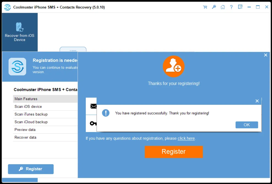Click 'You have registered successfully' message text

click(162, 113)
